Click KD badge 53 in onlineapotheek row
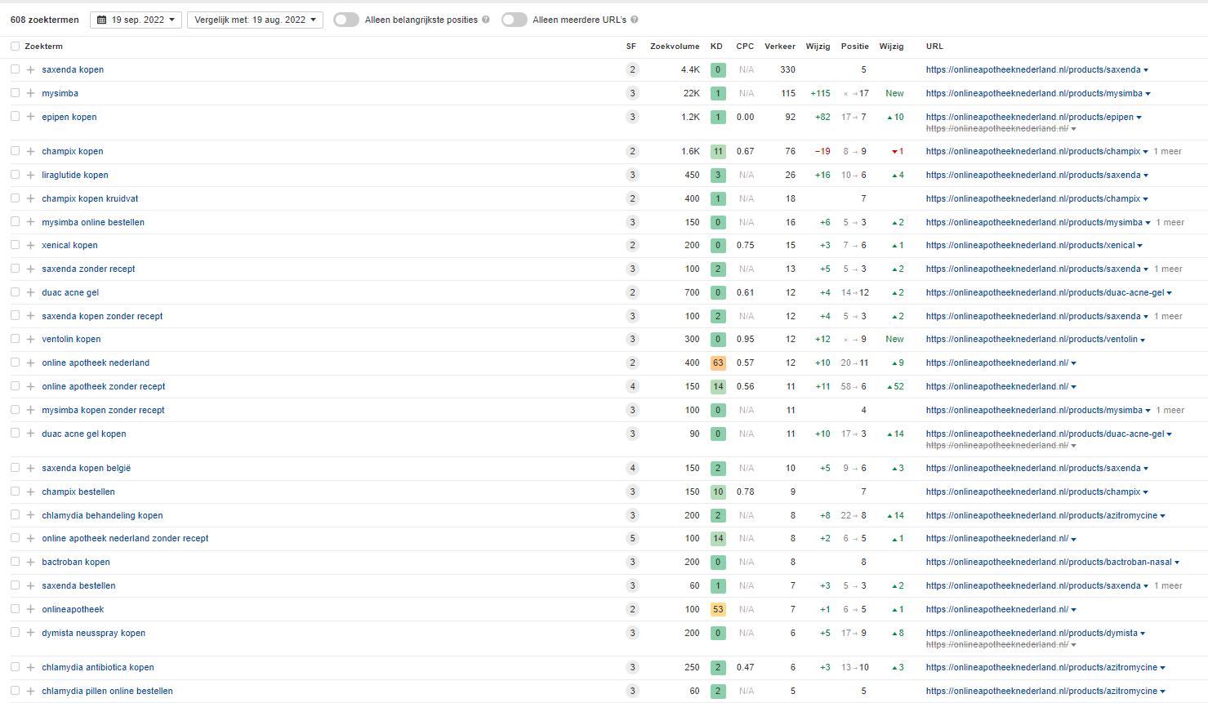 (718, 609)
